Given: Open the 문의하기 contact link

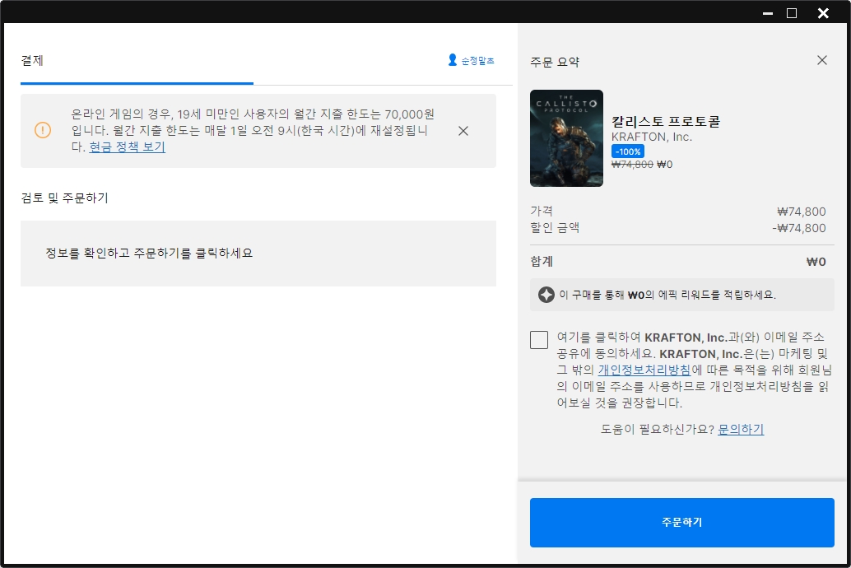Looking at the screenshot, I should (x=741, y=430).
